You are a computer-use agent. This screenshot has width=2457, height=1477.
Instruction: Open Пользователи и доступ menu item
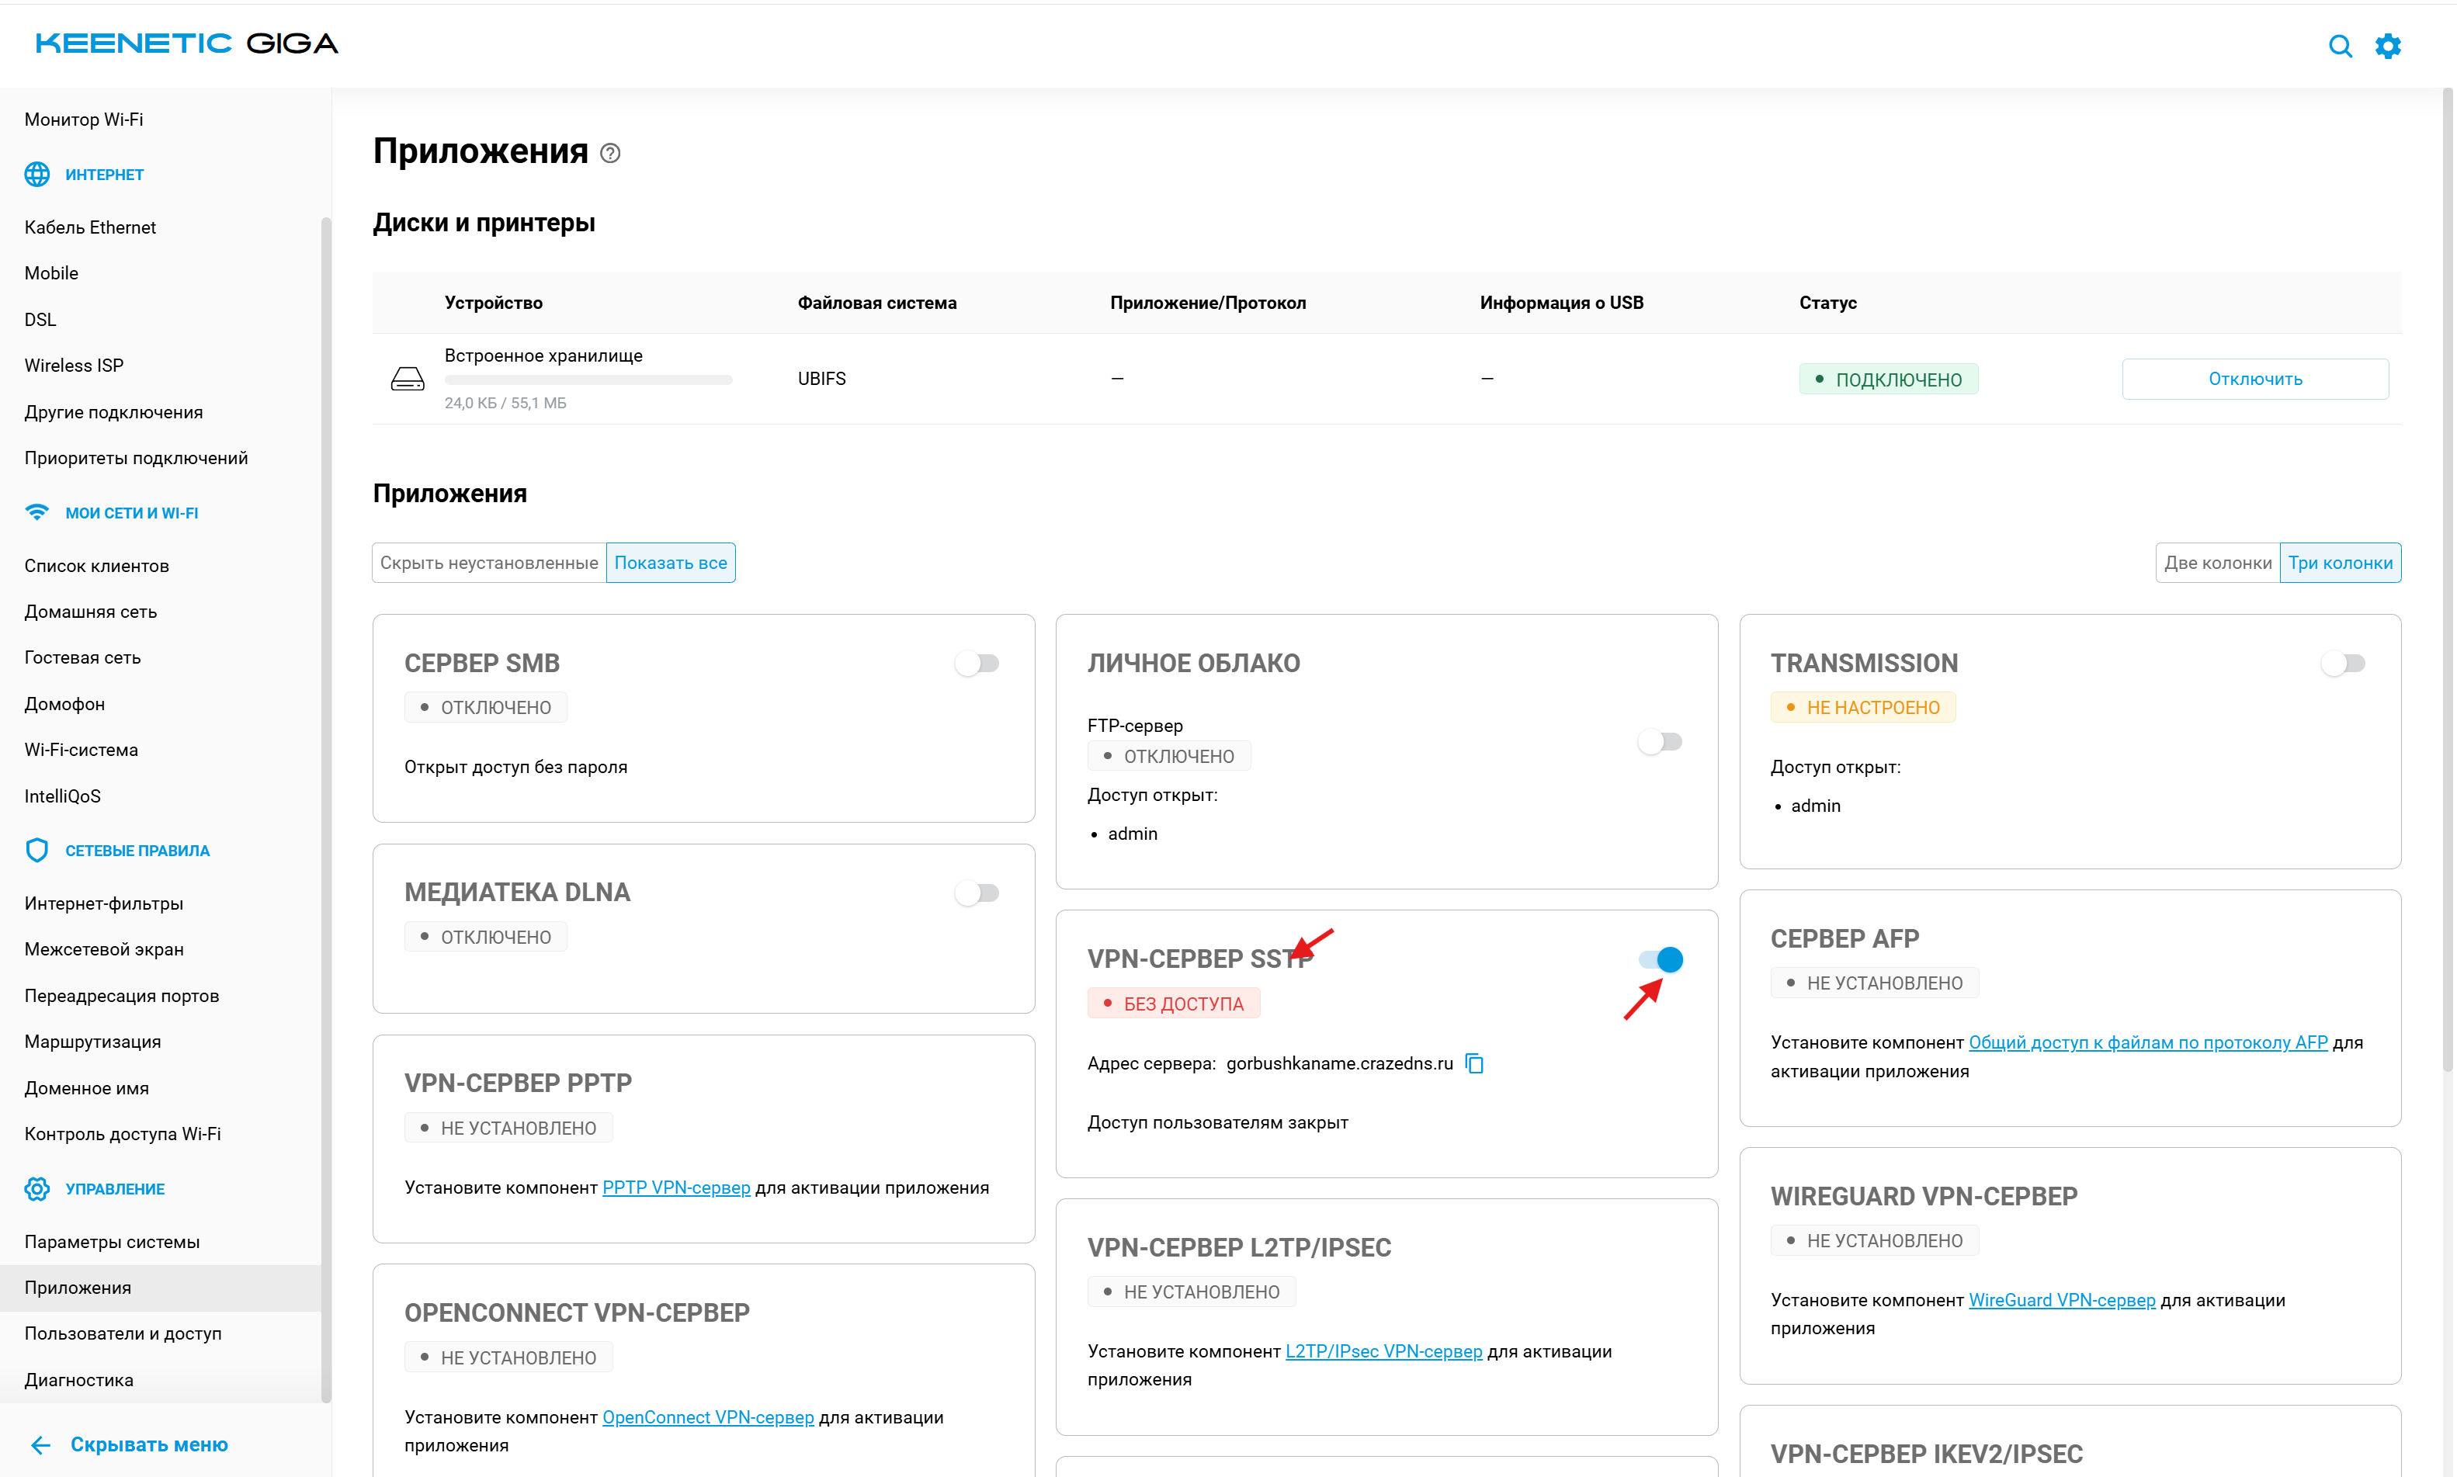coord(123,1333)
